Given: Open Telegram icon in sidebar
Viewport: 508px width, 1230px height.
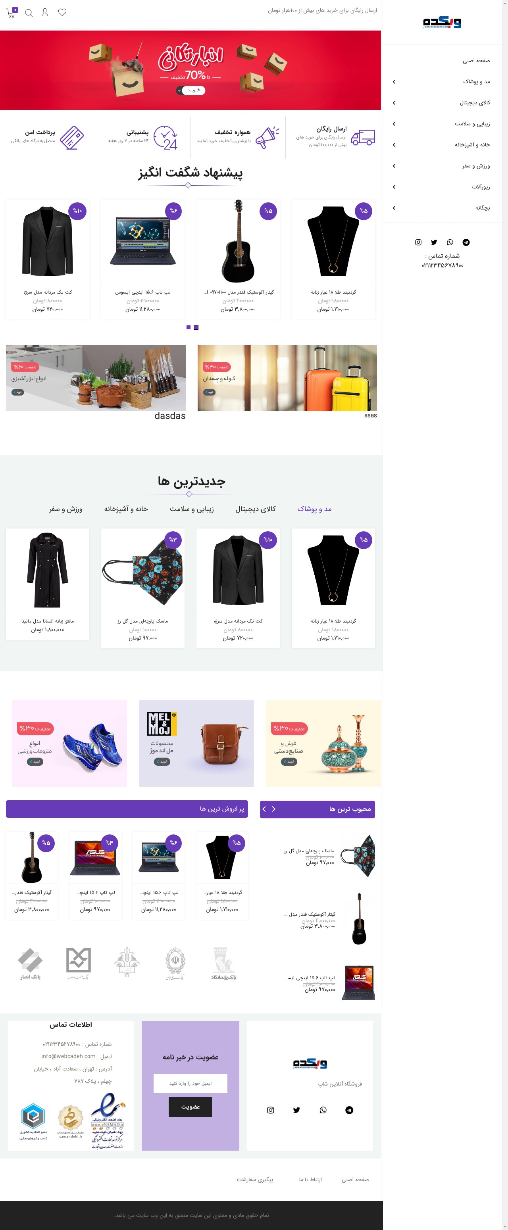Looking at the screenshot, I should click(x=466, y=242).
